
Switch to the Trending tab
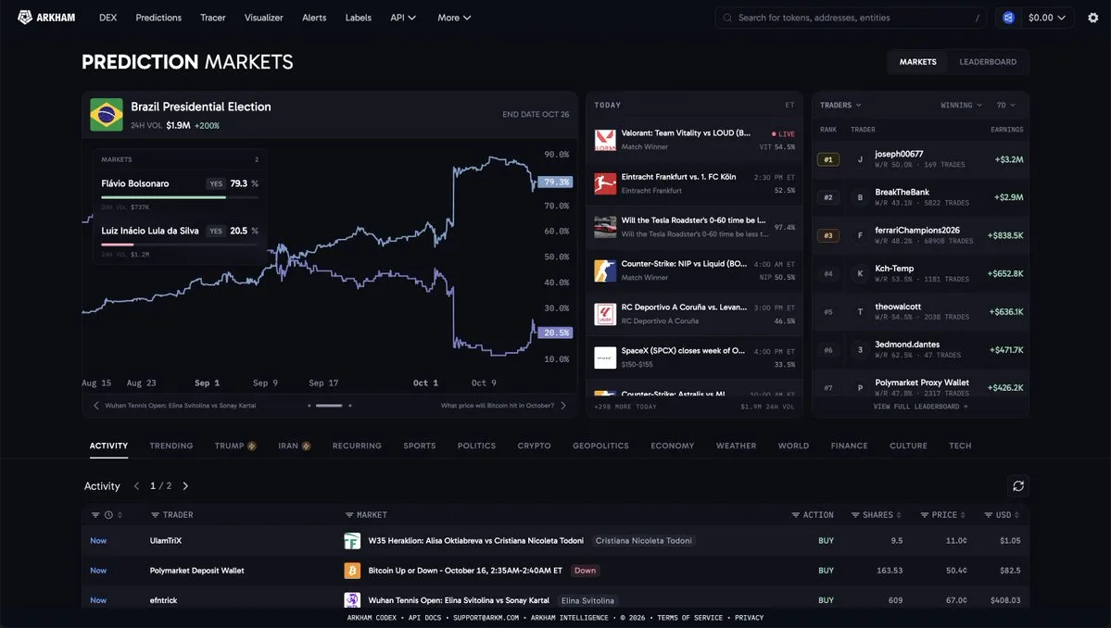pos(170,446)
